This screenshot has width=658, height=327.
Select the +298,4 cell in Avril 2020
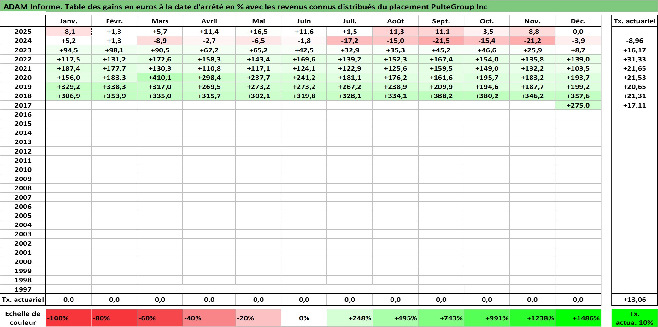click(209, 78)
